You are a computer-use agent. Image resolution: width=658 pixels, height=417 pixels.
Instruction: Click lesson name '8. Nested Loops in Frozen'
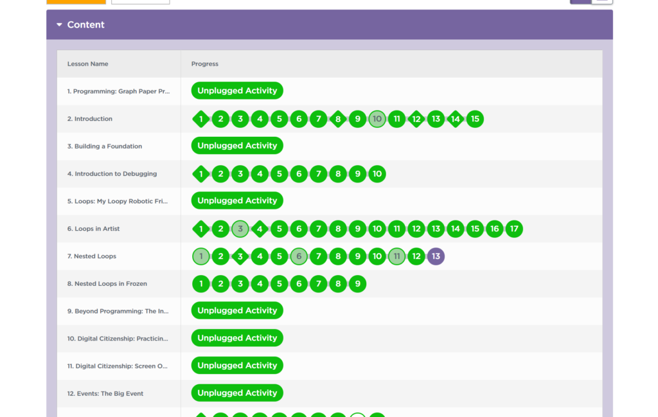[x=107, y=283]
